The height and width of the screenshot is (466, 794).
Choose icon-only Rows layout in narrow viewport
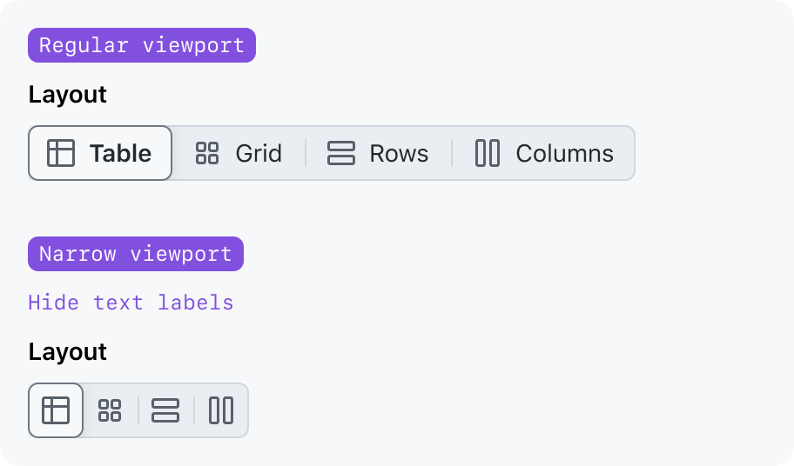(x=165, y=410)
